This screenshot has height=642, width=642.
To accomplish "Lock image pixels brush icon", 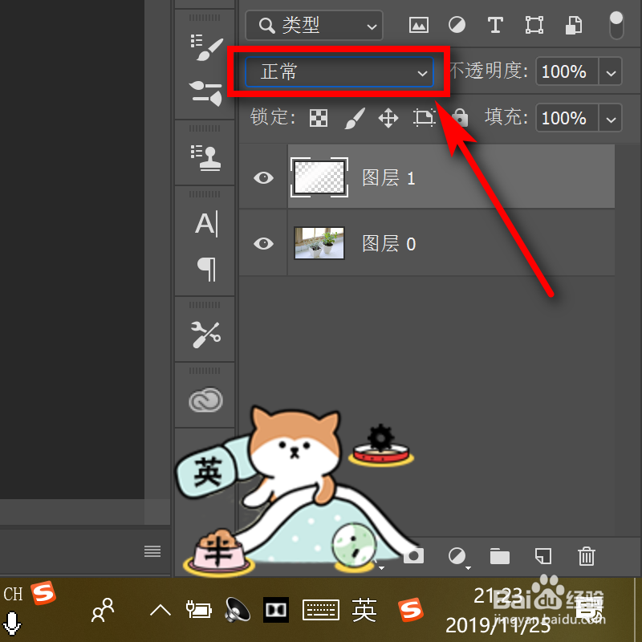I will coord(355,118).
